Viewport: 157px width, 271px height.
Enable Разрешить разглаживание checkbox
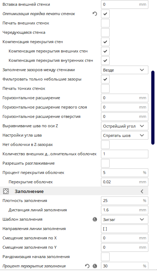pos(105,163)
